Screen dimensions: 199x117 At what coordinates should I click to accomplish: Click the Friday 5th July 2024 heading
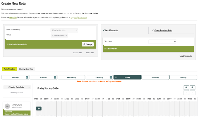click(x=48, y=88)
